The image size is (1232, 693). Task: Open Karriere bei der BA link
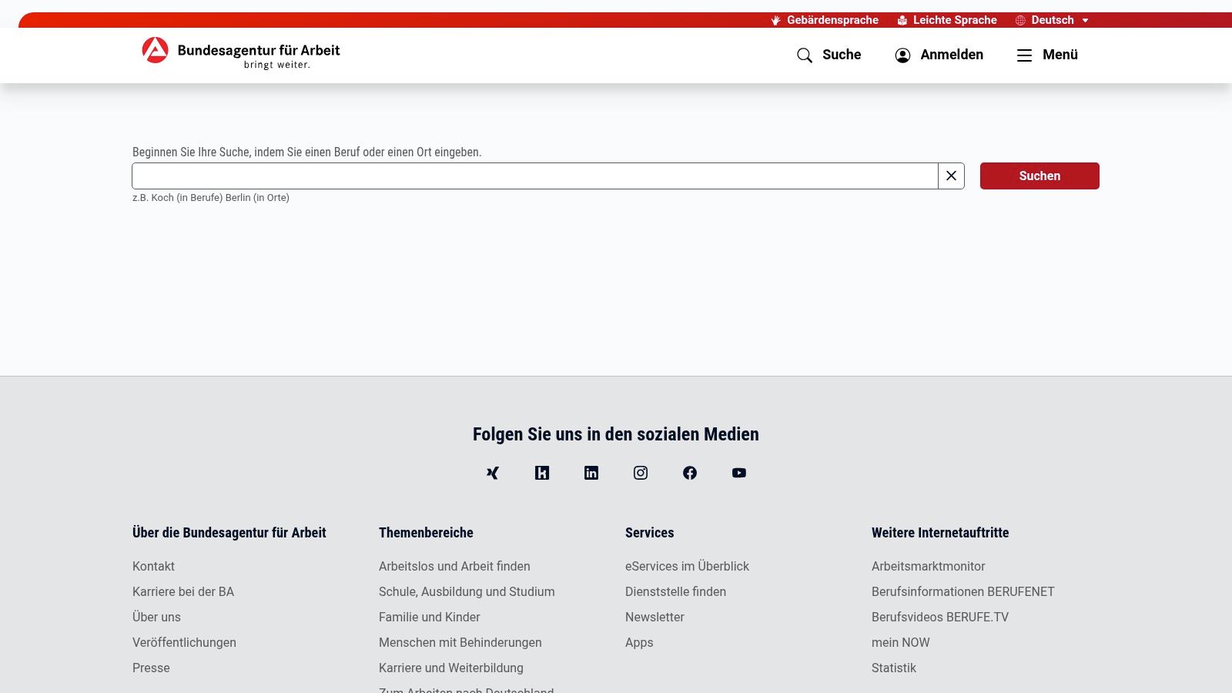pyautogui.click(x=183, y=591)
